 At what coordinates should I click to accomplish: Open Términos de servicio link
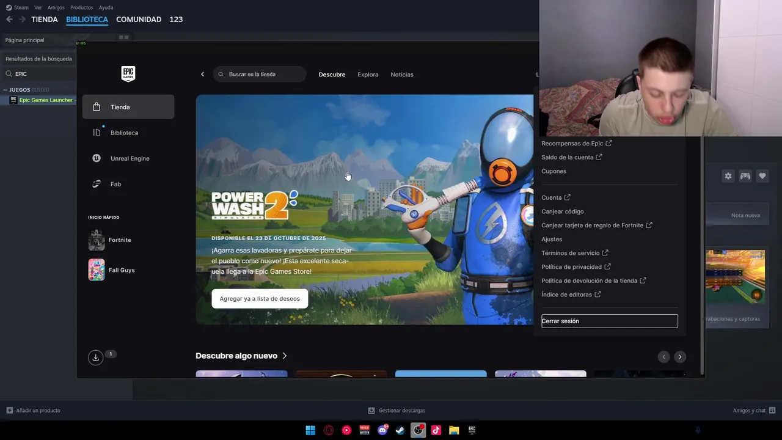575,253
